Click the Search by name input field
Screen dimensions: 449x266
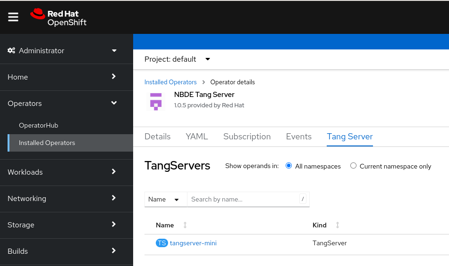(243, 199)
